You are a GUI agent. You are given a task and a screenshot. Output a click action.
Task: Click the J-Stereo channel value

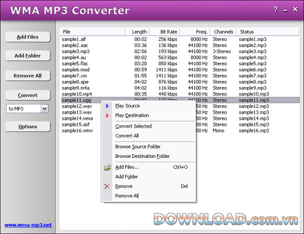click(222, 52)
